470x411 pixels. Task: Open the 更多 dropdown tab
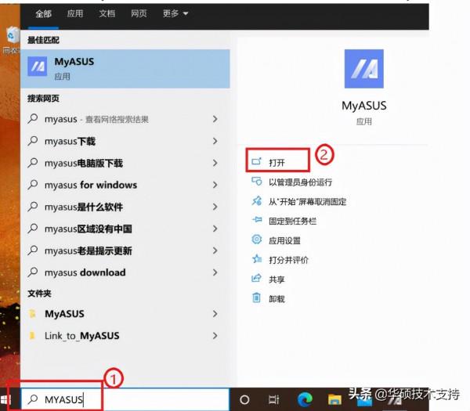point(175,13)
